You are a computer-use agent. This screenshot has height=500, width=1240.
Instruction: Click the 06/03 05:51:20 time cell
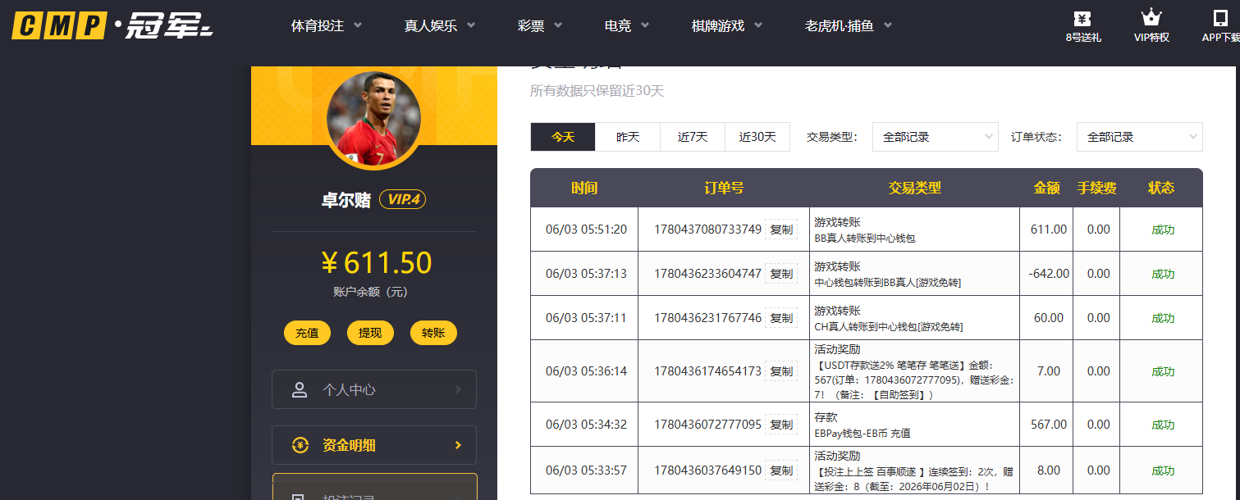tap(586, 230)
